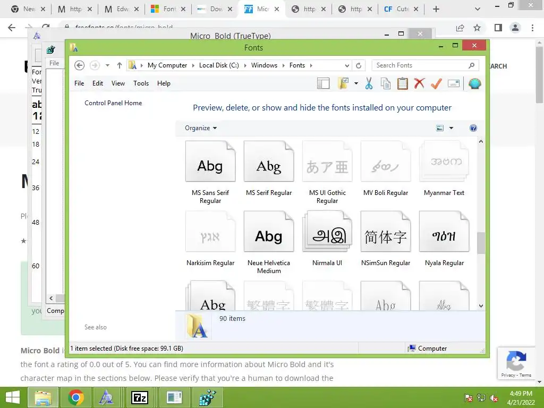The image size is (544, 408).
Task: Click the Copy icon in Fonts toolbar
Action: pos(386,83)
